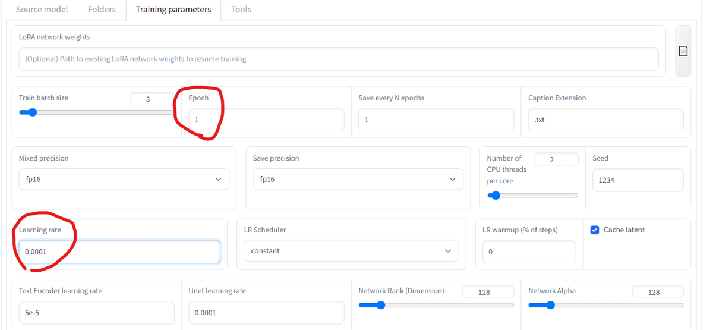Click the Caption Extension field
Viewport: 713px width, 330px height.
pyautogui.click(x=606, y=120)
